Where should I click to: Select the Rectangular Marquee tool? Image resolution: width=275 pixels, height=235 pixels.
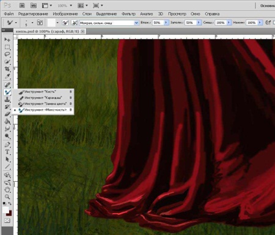pyautogui.click(x=7, y=47)
